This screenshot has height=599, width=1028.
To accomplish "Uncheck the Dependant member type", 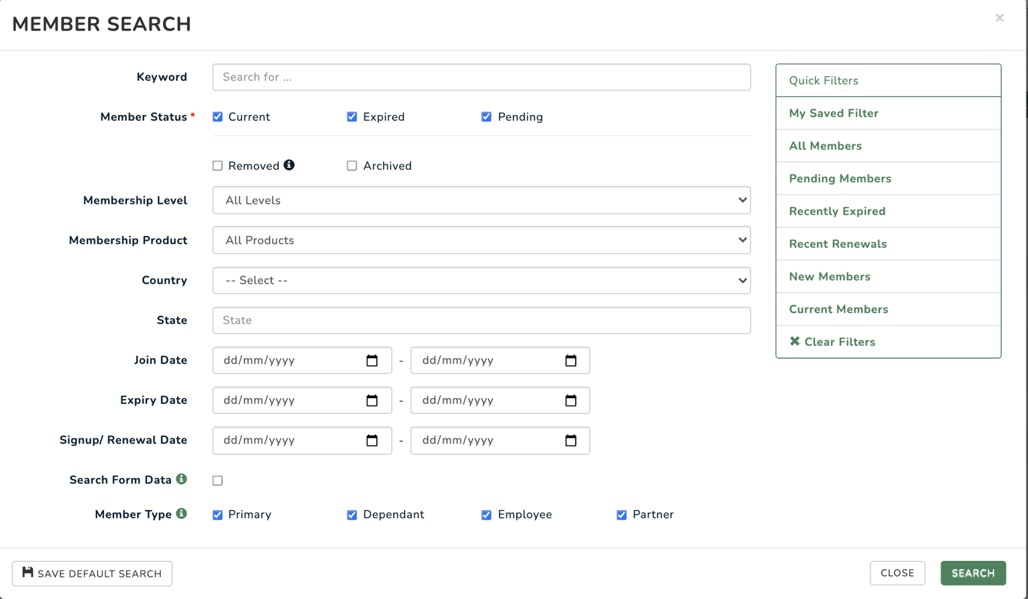I will [x=352, y=515].
